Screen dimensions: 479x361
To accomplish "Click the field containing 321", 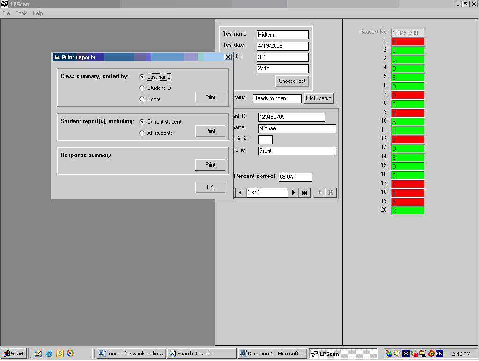I will point(283,57).
